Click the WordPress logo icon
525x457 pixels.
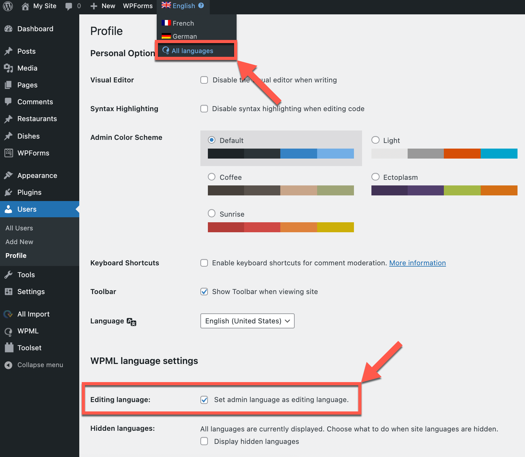tap(8, 6)
